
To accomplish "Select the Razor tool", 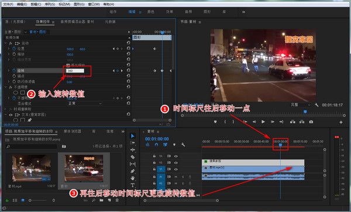I will [x=133, y=157].
